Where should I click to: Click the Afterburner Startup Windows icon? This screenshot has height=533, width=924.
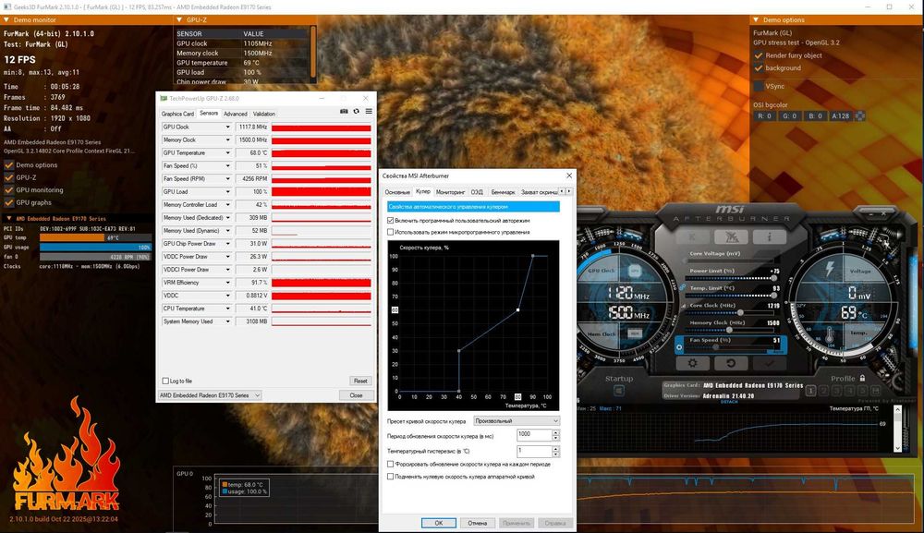pos(619,390)
